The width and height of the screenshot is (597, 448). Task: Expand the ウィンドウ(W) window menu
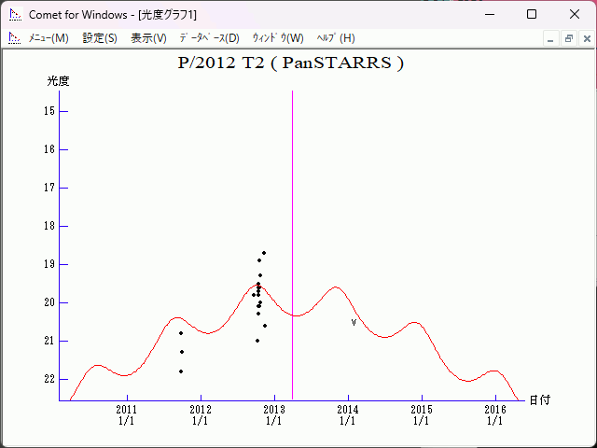pos(278,38)
